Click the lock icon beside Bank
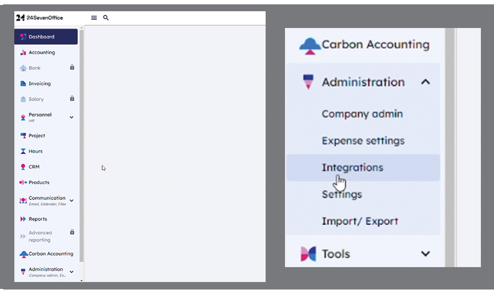494x292 pixels. click(x=72, y=67)
